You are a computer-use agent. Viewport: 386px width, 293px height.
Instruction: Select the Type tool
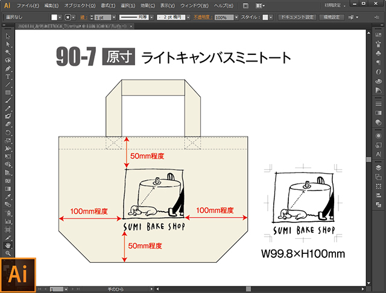[8, 77]
